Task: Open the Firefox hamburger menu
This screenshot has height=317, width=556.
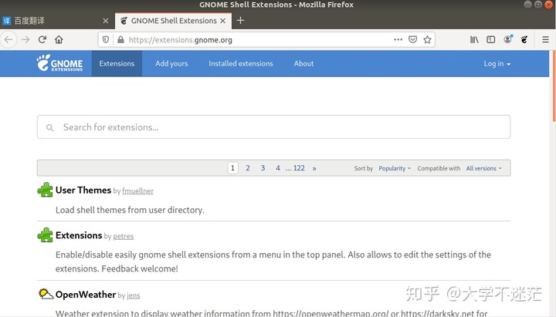Action: 545,39
